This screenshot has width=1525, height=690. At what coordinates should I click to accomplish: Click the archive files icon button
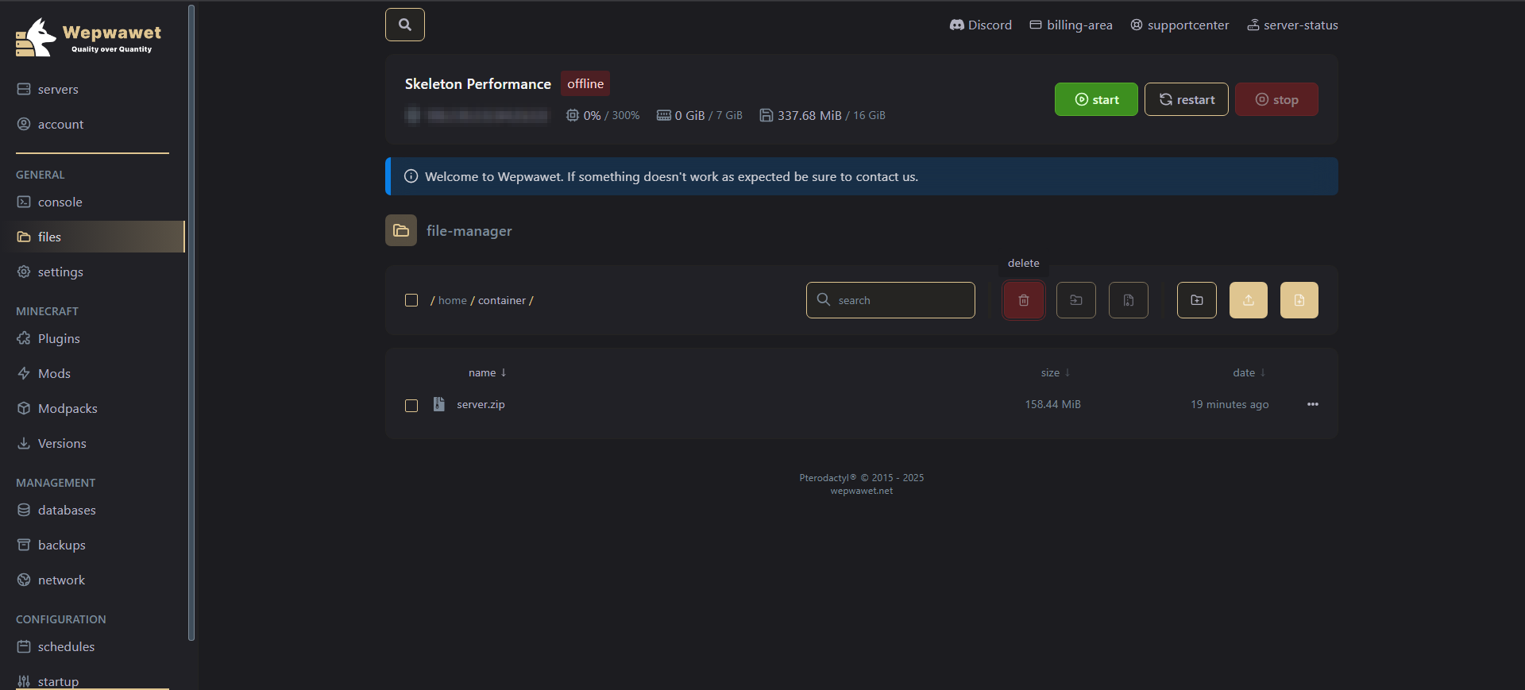[x=1129, y=300]
